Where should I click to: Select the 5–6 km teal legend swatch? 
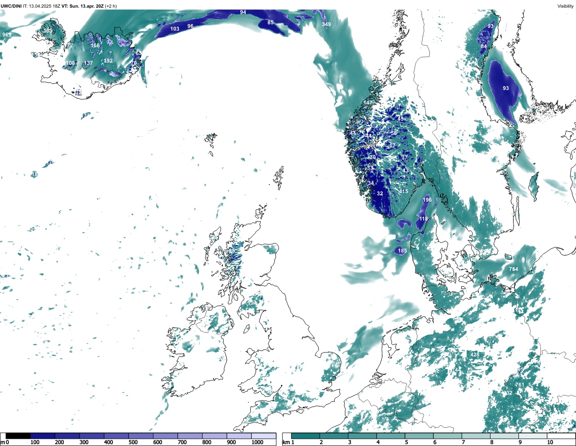(x=419, y=436)
